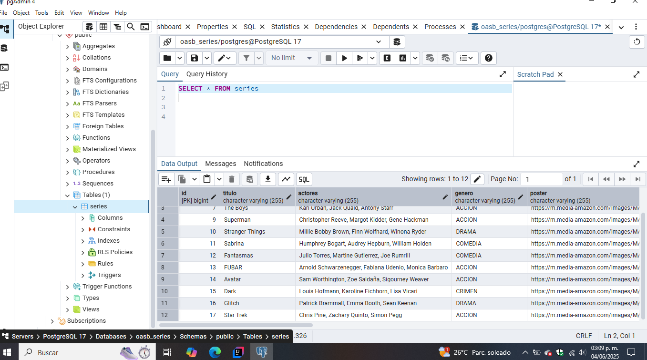This screenshot has width=647, height=360.
Task: Click the Explain (E) icon
Action: point(387,58)
